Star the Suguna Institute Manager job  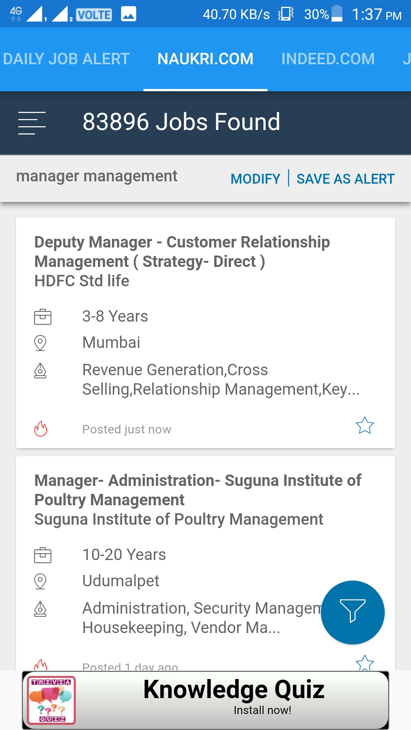tap(365, 663)
